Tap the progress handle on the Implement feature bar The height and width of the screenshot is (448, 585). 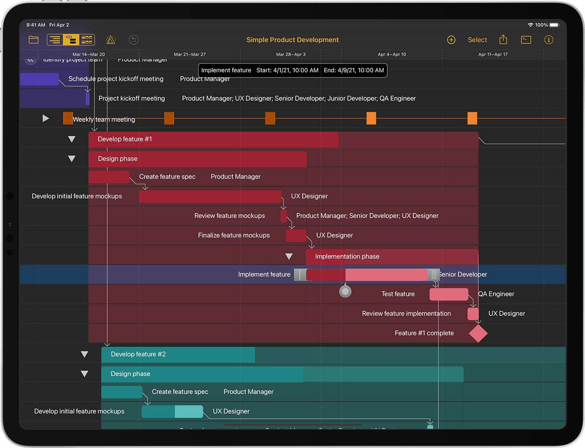tap(345, 291)
